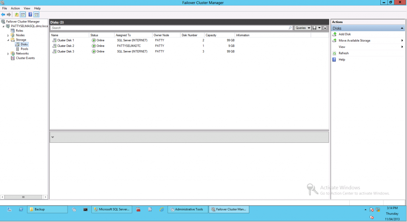This screenshot has width=407, height=222.
Task: Collapse the Storage tree item
Action: coord(8,40)
